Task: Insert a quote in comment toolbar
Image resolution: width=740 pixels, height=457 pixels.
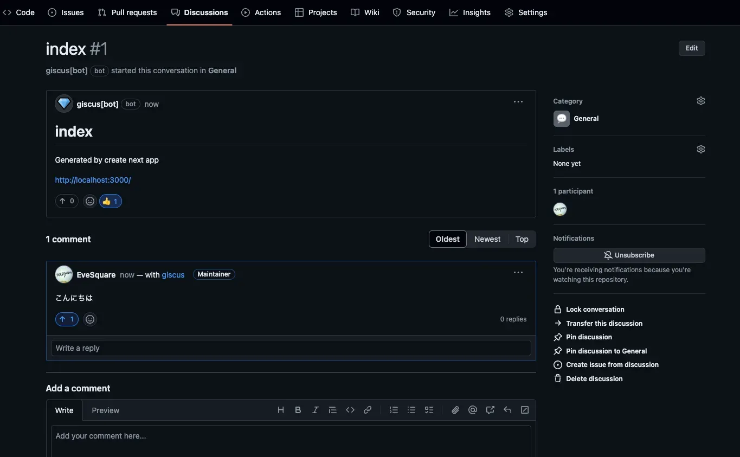Action: (x=333, y=410)
